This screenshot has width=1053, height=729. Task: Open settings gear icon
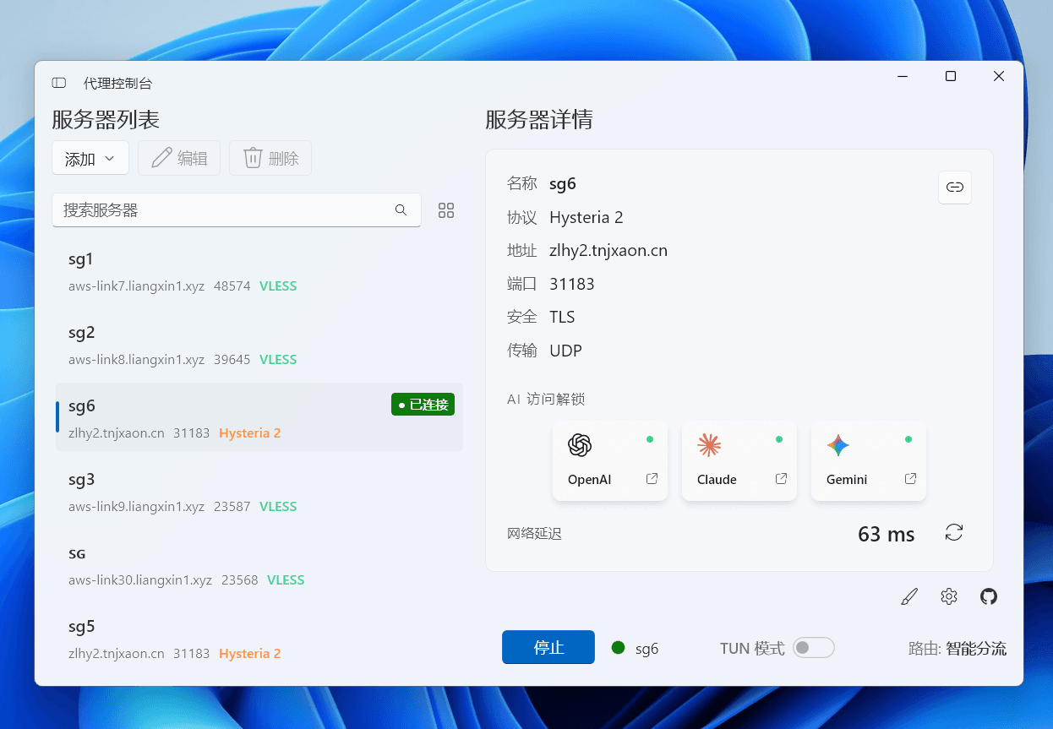[949, 597]
